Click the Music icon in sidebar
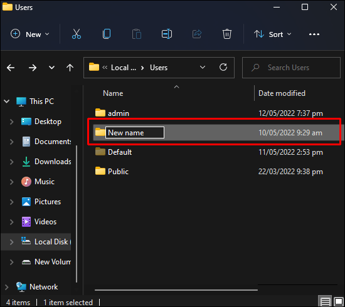 [26, 182]
